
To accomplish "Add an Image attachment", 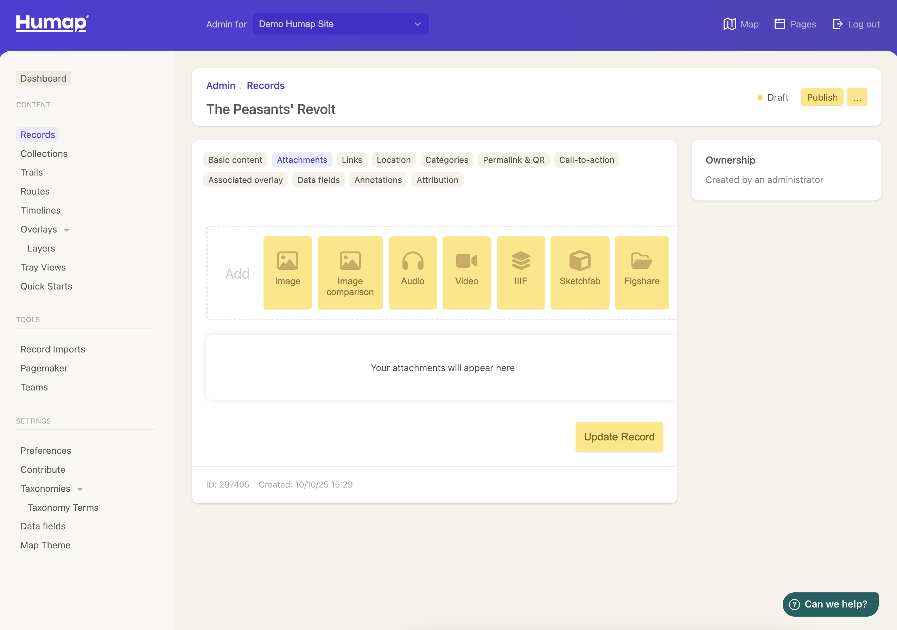I will 287,273.
